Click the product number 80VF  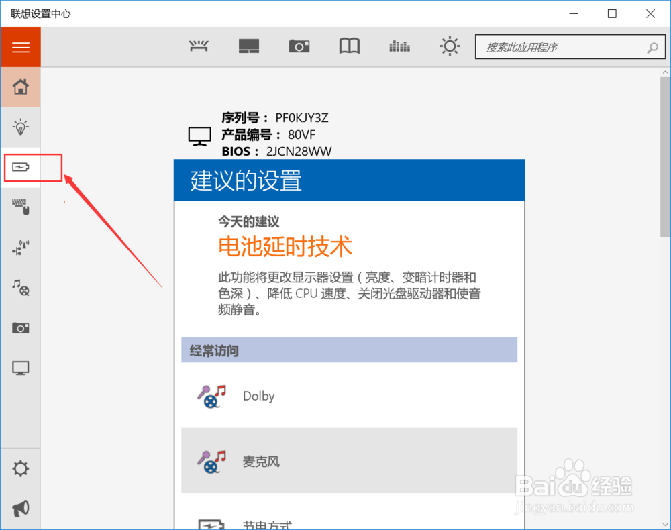pyautogui.click(x=301, y=135)
